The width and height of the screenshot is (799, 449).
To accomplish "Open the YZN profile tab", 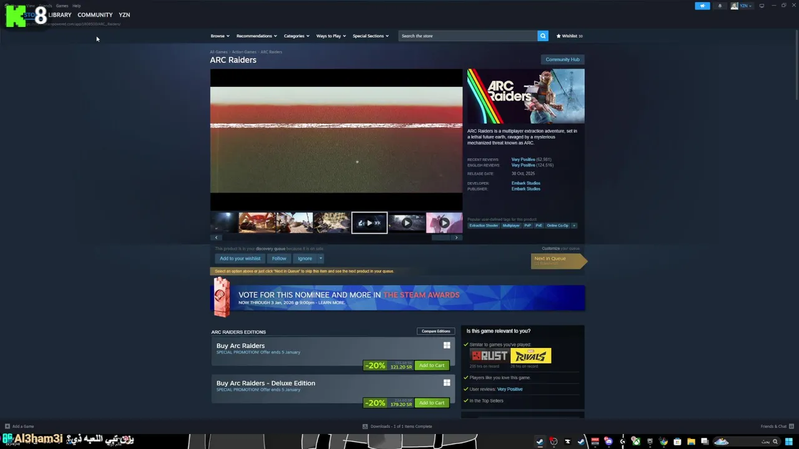I will [124, 15].
